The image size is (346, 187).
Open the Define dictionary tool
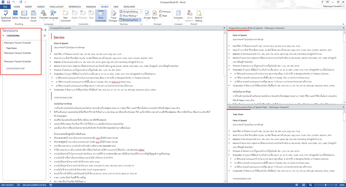pos(15,15)
